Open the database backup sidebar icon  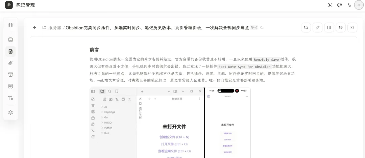[x=10, y=86]
